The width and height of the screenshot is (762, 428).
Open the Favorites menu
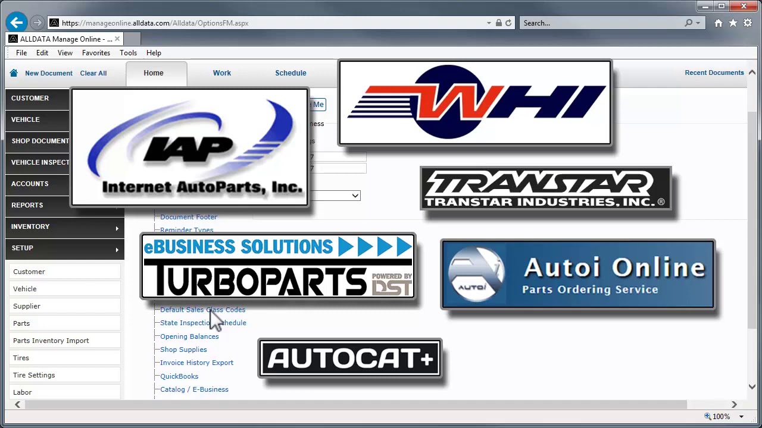tap(96, 53)
